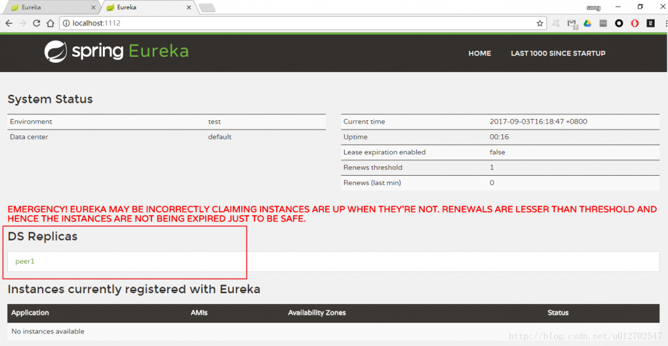Open the AdBlock stop-hand extension

tap(635, 23)
